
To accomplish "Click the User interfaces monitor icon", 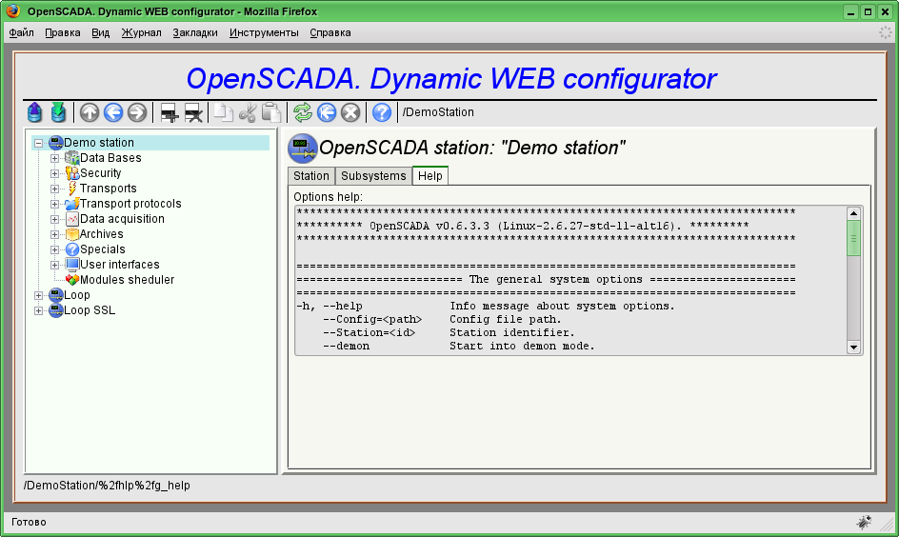I will pyautogui.click(x=71, y=264).
